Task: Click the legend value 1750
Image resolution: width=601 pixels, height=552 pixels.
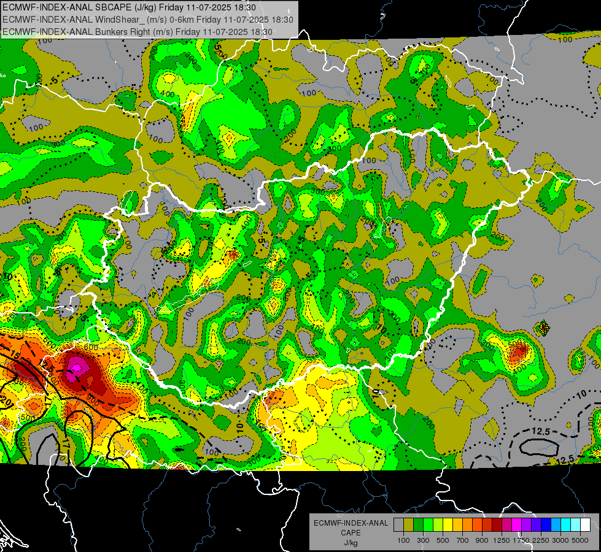Action: point(521,540)
